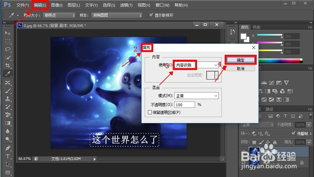The image size is (314, 177).
Task: Switch to the 路径 tab
Action: click(269, 109)
